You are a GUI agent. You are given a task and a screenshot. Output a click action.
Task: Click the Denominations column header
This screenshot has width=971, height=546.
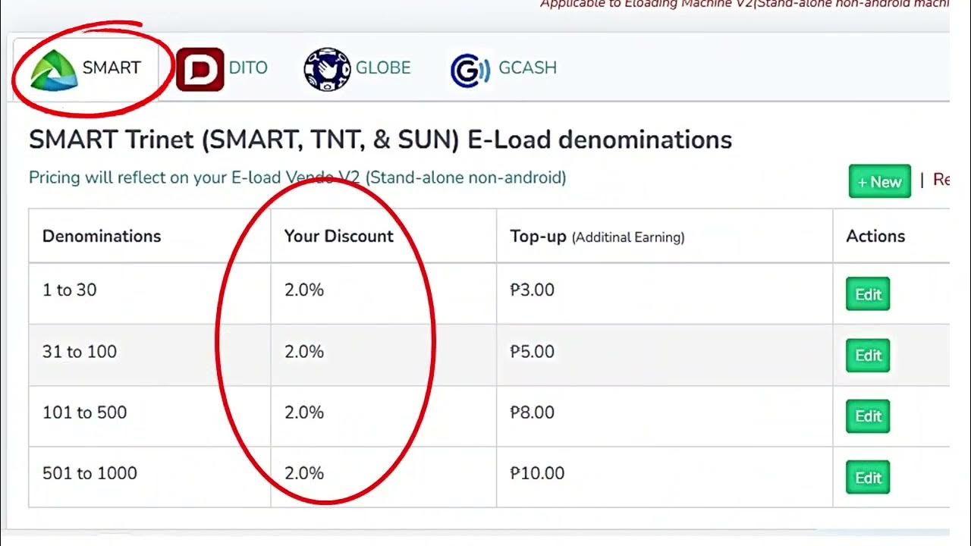click(102, 236)
